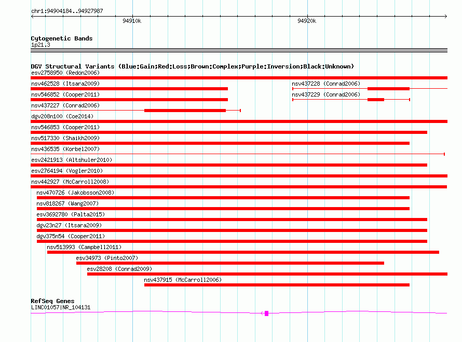This screenshot has width=462, height=342.
Task: Click the red bar under nsv462528 (Itsara2009)
Action: [x=129, y=89]
